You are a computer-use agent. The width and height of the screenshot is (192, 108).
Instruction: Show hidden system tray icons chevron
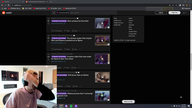172,106
